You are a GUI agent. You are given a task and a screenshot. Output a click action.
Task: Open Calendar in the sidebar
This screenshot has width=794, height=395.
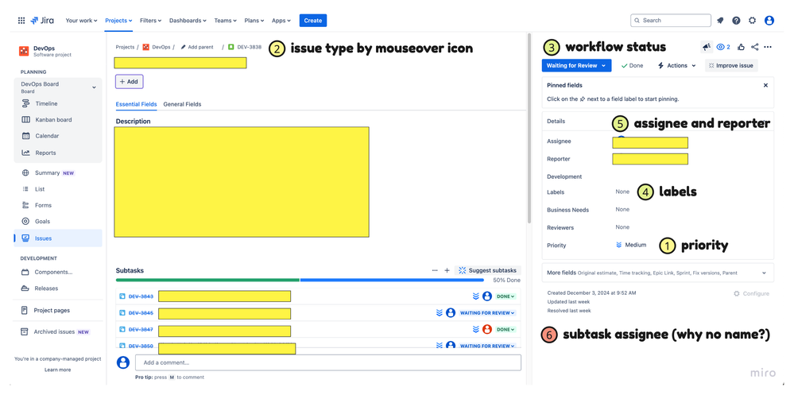click(x=58, y=136)
